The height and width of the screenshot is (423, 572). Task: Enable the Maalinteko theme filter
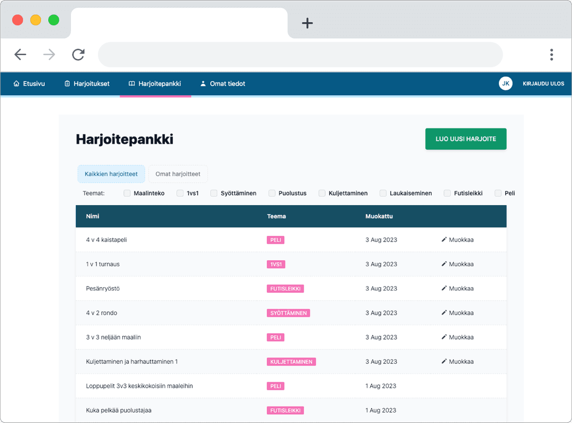pos(127,193)
